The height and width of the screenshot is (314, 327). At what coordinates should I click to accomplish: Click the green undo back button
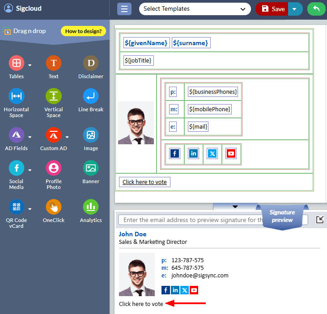click(x=316, y=9)
